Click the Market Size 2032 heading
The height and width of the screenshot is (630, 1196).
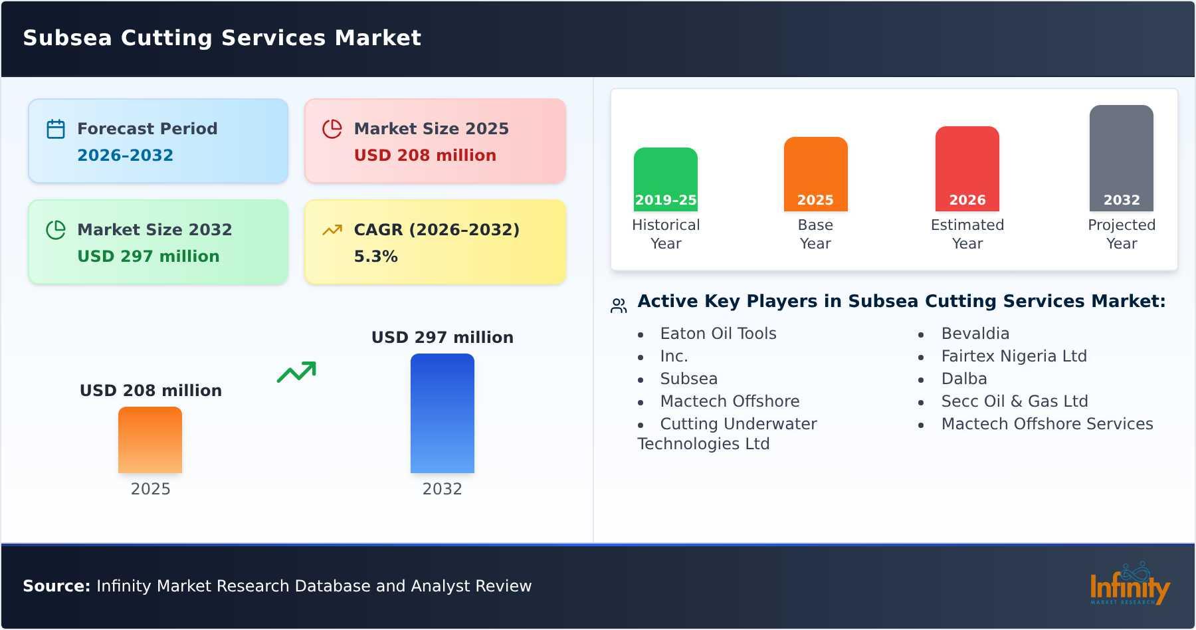(155, 229)
